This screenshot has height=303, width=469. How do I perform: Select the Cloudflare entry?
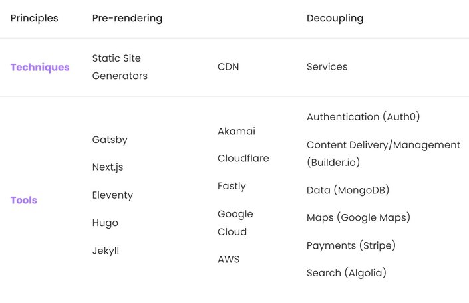point(243,158)
